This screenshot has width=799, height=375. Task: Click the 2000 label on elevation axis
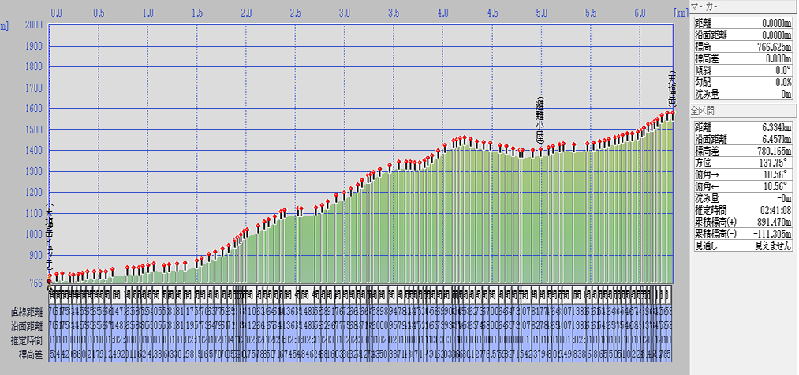click(33, 25)
